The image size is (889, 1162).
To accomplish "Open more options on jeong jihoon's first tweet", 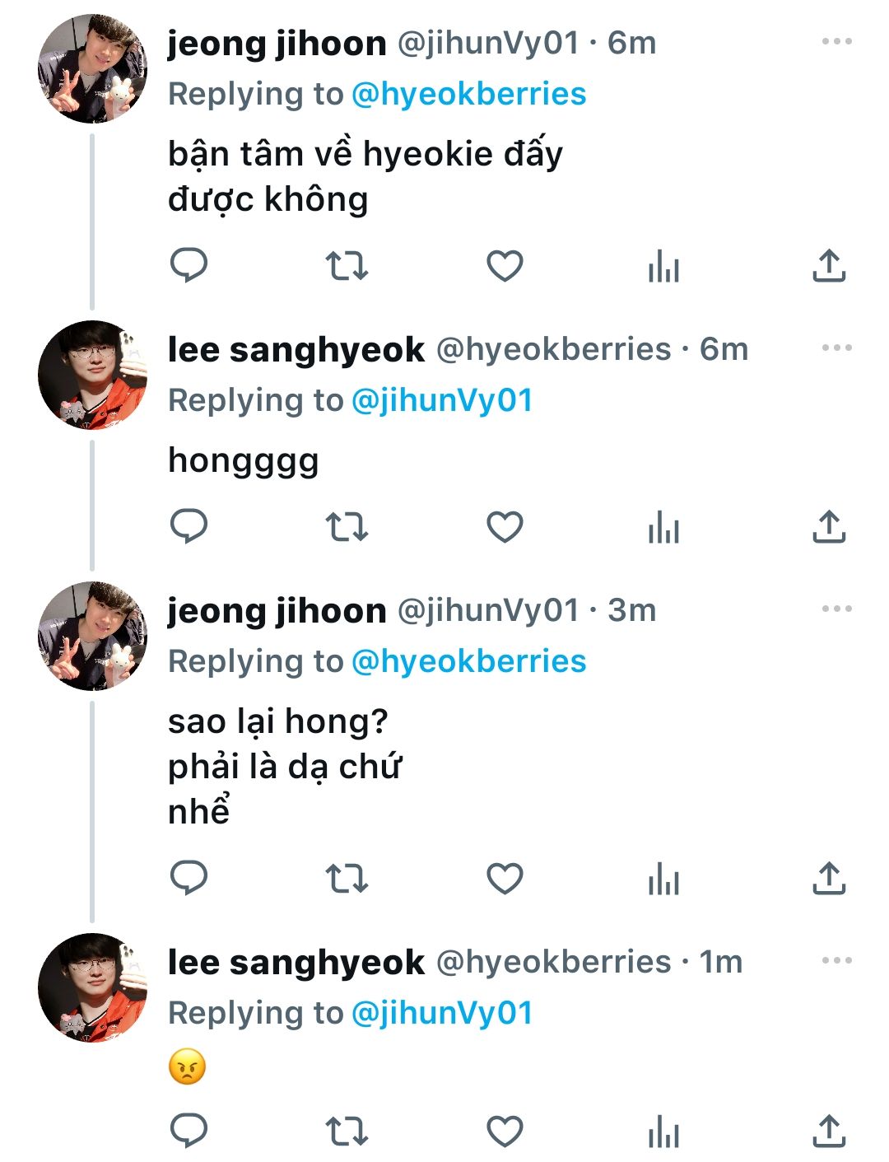I will (x=836, y=41).
